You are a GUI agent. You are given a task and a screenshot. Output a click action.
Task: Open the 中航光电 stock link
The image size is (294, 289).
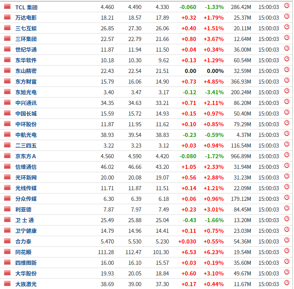pyautogui.click(x=26, y=135)
